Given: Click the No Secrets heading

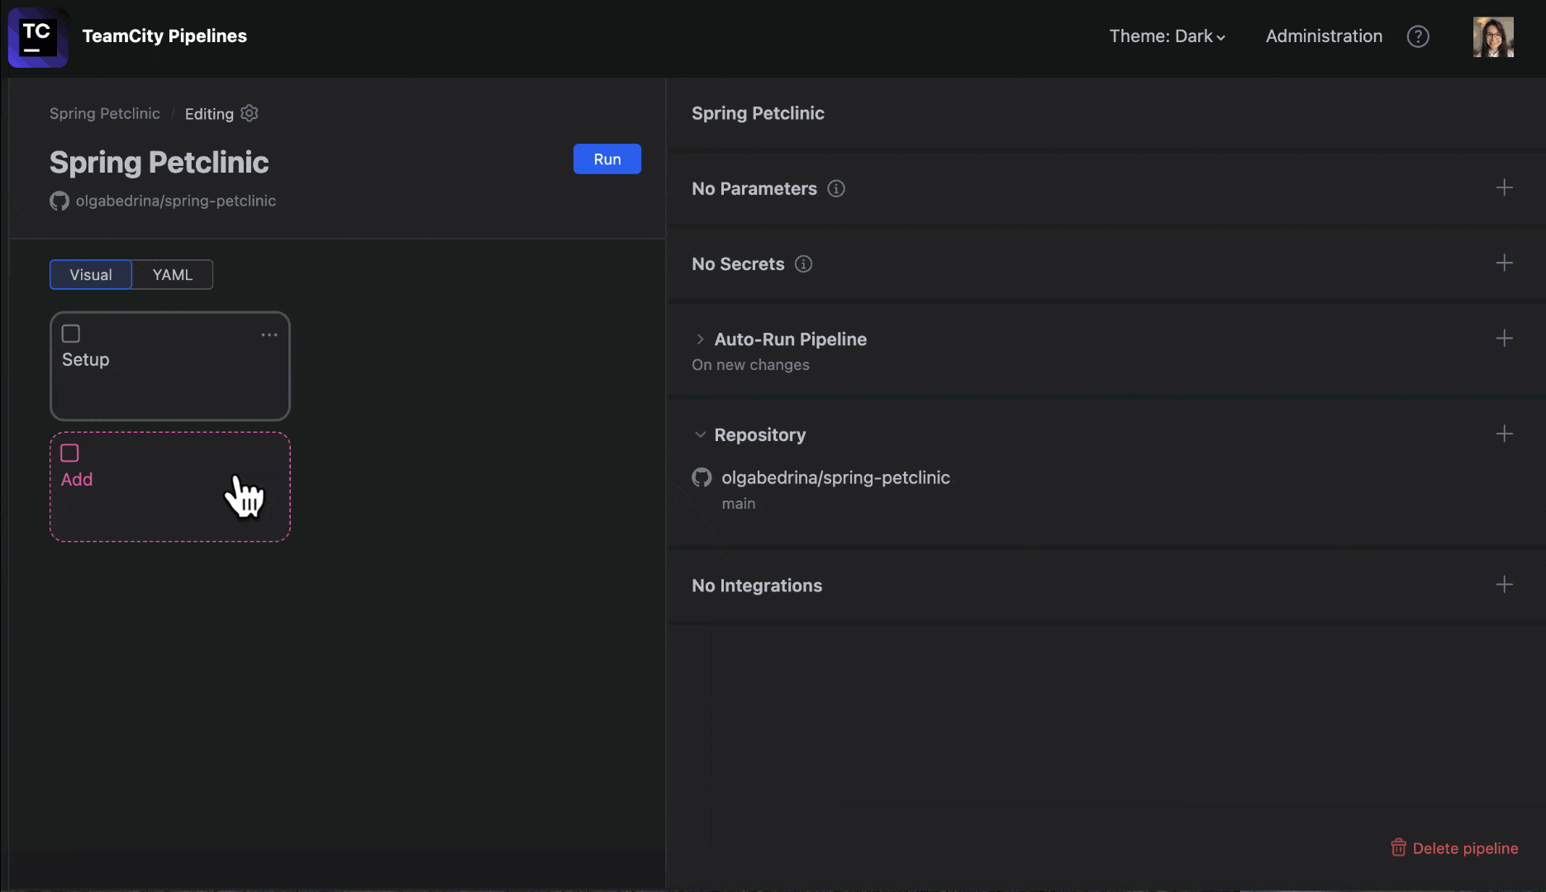Looking at the screenshot, I should coord(738,263).
